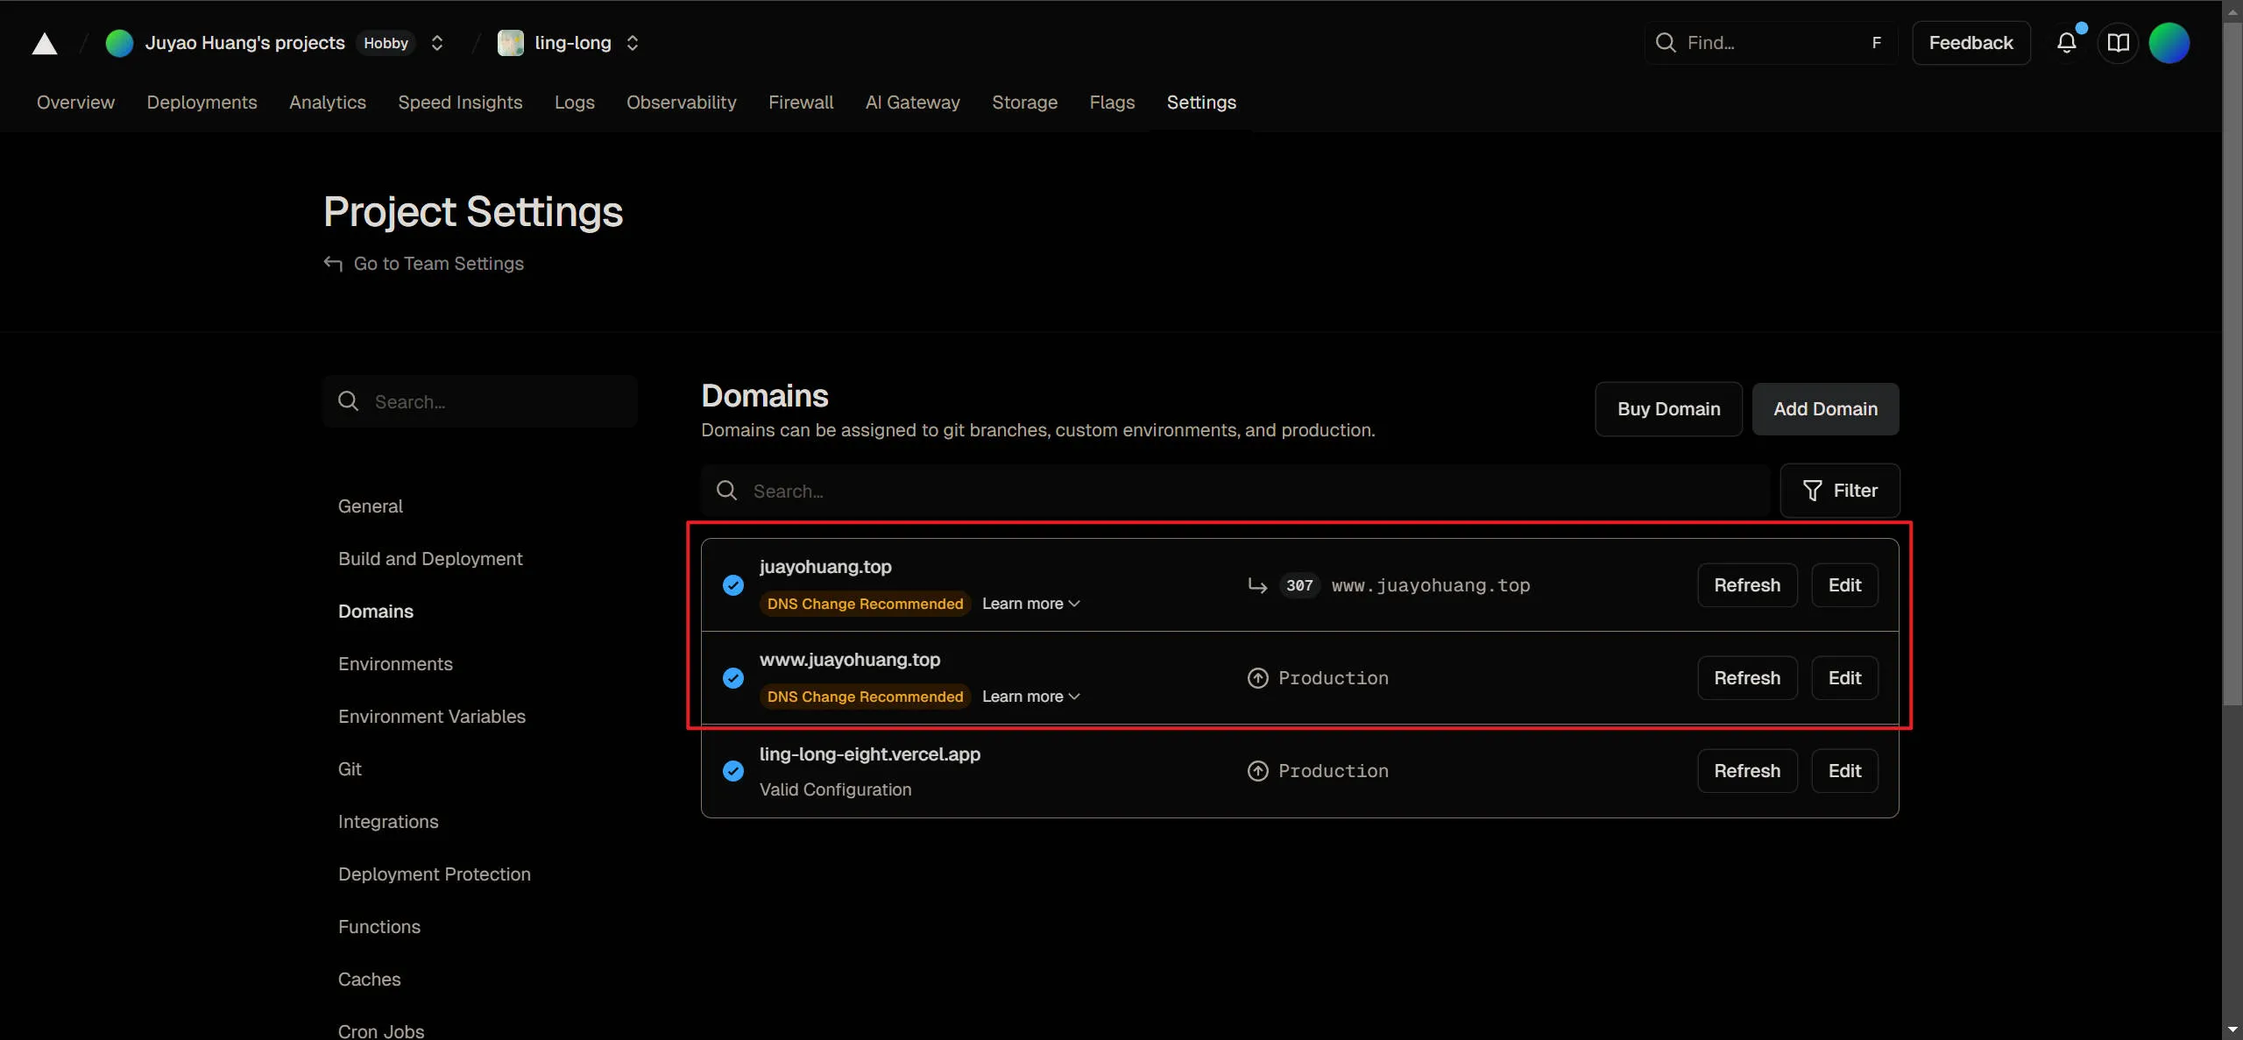Open the documentation book icon
2243x1040 pixels.
click(2118, 43)
